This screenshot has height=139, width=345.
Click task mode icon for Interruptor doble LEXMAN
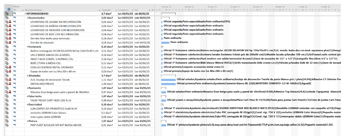pyautogui.click(x=15, y=117)
